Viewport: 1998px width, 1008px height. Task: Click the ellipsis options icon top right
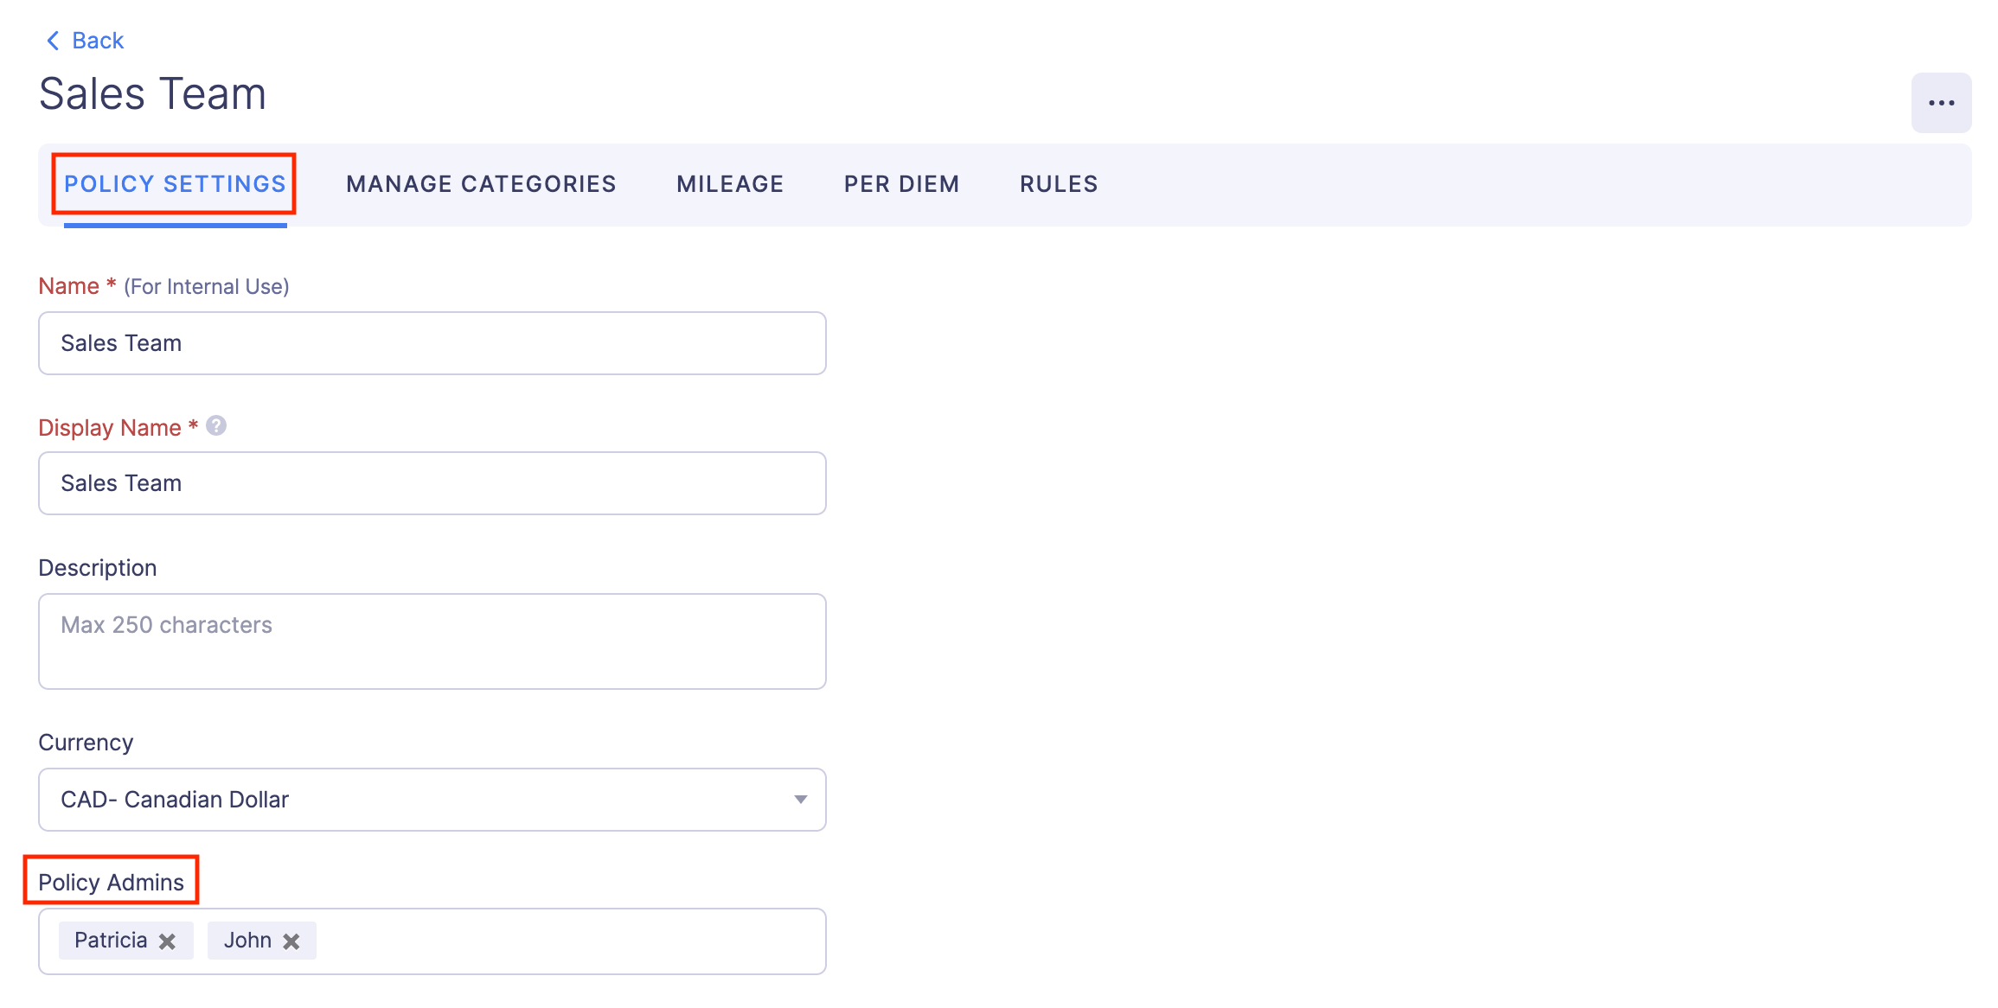(1940, 102)
